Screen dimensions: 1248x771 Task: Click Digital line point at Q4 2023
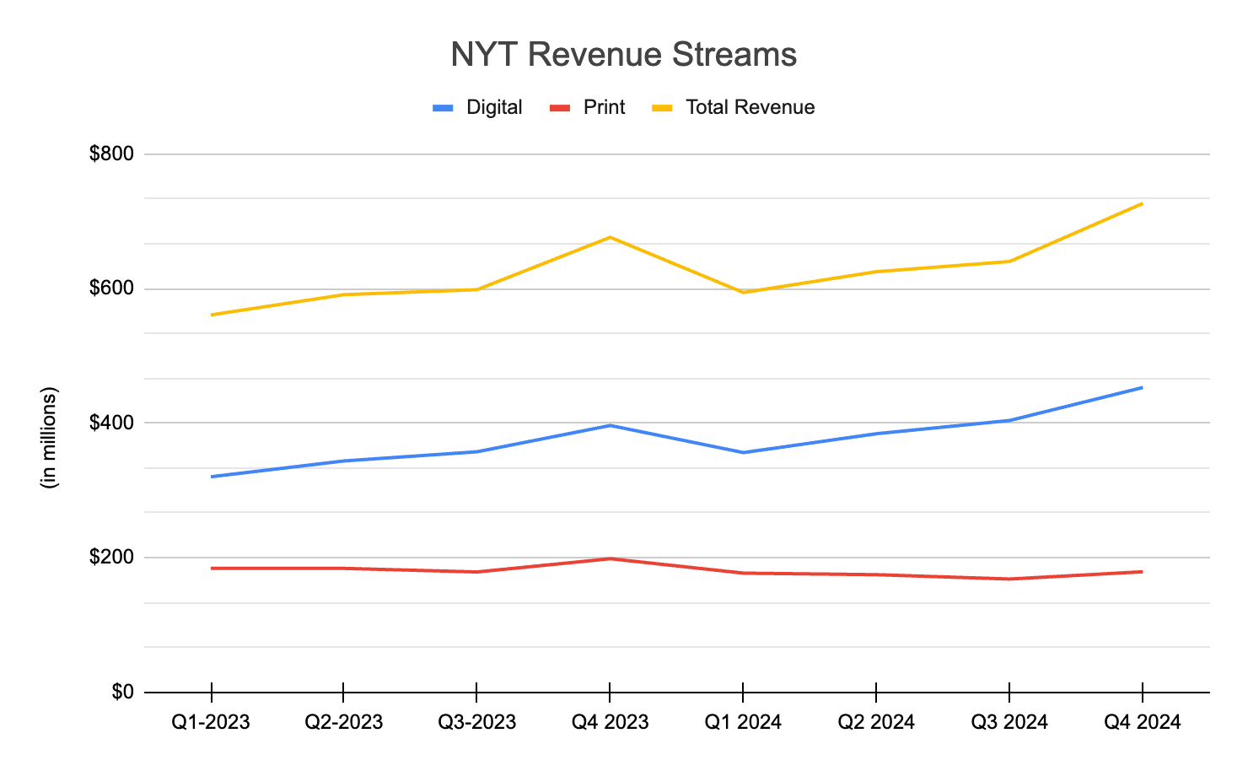tap(611, 425)
